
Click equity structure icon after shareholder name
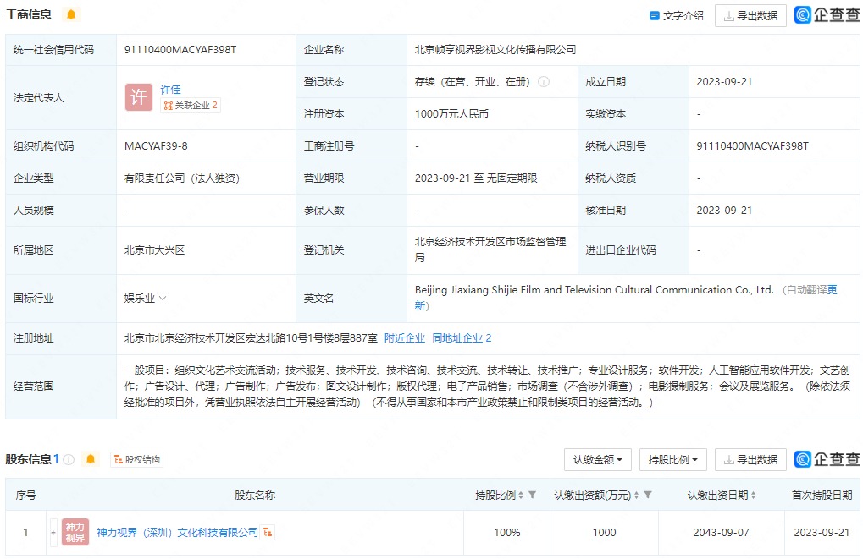[x=268, y=532]
